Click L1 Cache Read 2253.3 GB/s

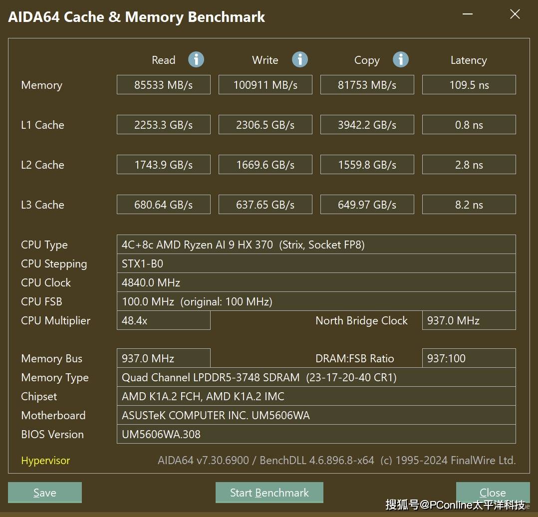[x=164, y=125]
